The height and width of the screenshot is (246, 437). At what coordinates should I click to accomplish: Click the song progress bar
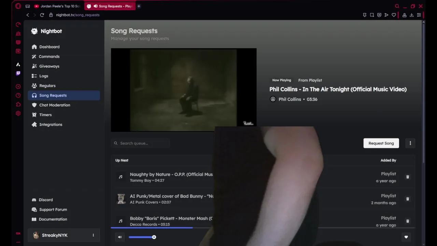263,228
